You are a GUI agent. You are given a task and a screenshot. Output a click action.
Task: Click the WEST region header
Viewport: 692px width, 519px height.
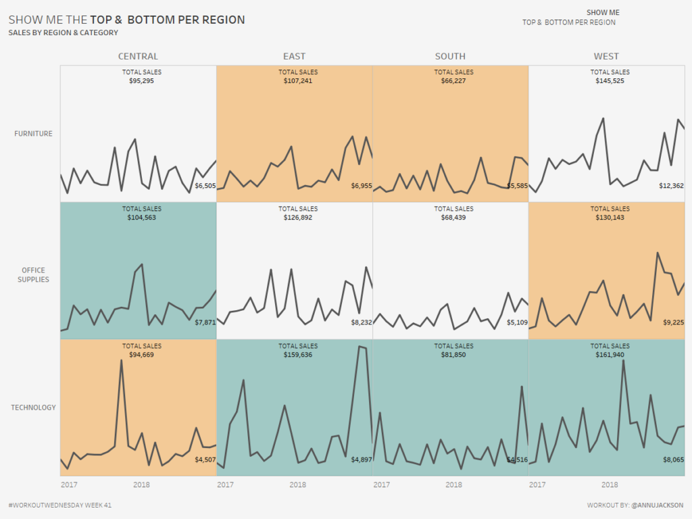606,57
